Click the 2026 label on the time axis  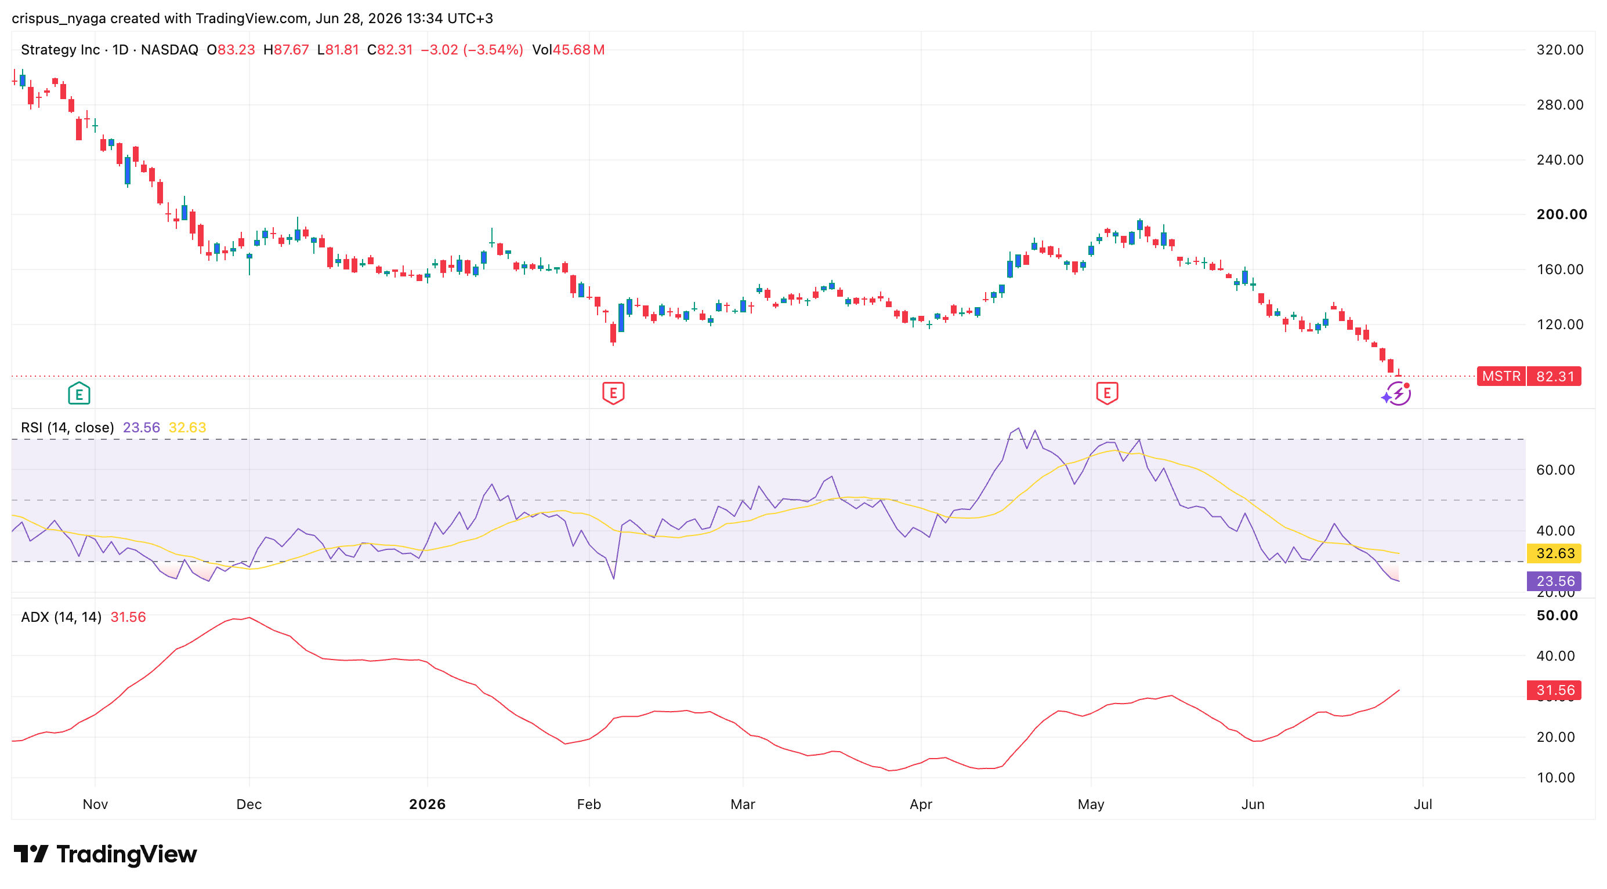[428, 804]
